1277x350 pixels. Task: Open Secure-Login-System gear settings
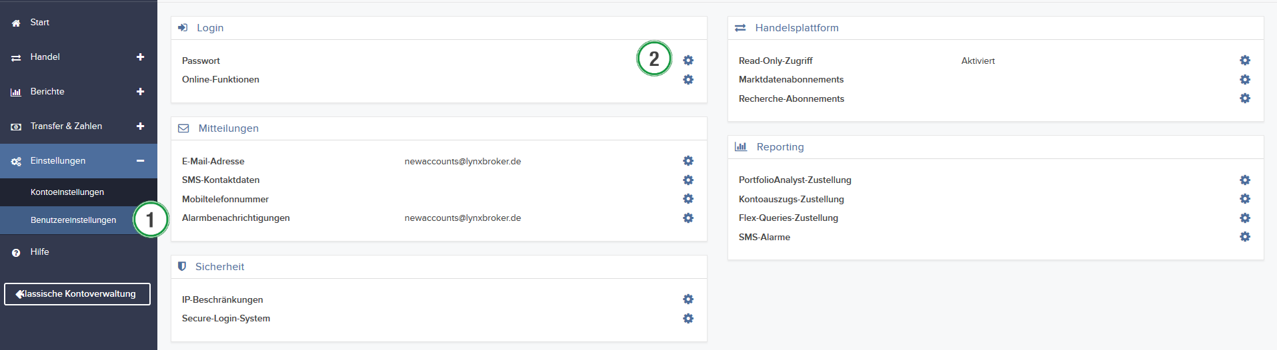click(x=688, y=318)
